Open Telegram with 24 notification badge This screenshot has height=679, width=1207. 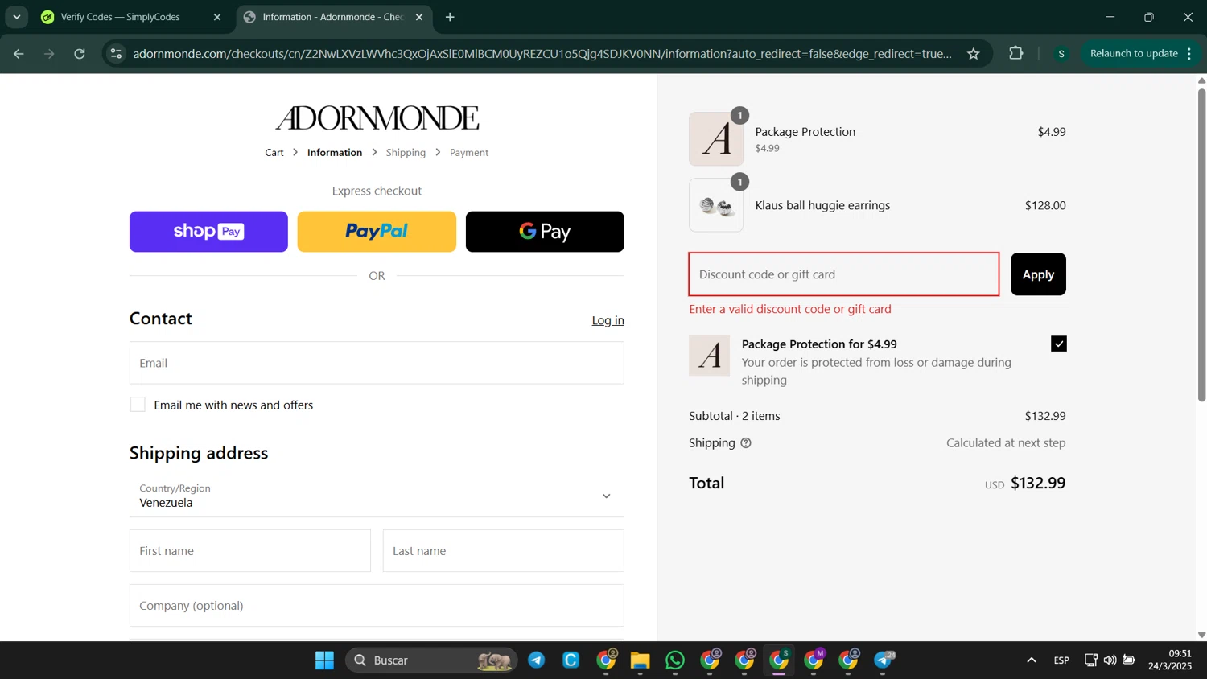click(x=884, y=660)
